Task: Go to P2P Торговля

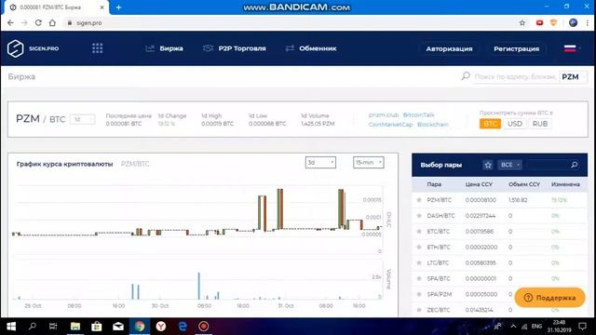Action: [234, 48]
